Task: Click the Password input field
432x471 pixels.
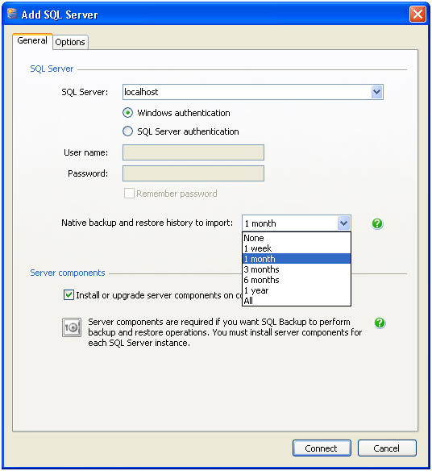Action: coord(193,173)
